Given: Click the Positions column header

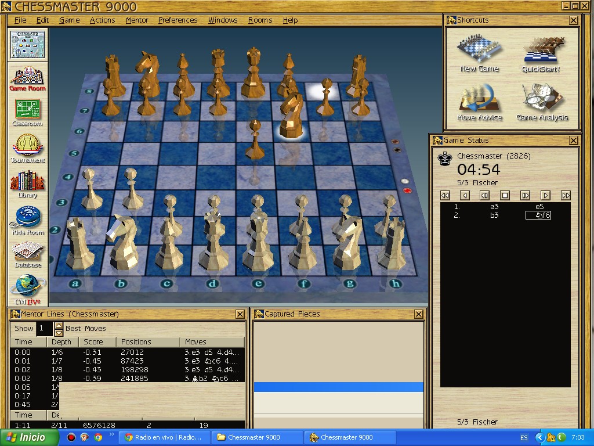Looking at the screenshot, I should (148, 341).
